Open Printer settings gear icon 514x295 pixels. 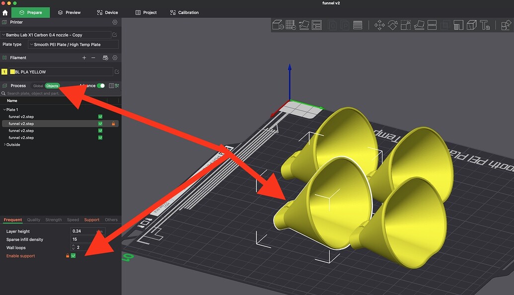point(115,22)
